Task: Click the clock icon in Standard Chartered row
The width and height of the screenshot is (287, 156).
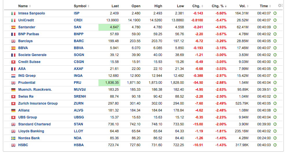Action: (275, 124)
